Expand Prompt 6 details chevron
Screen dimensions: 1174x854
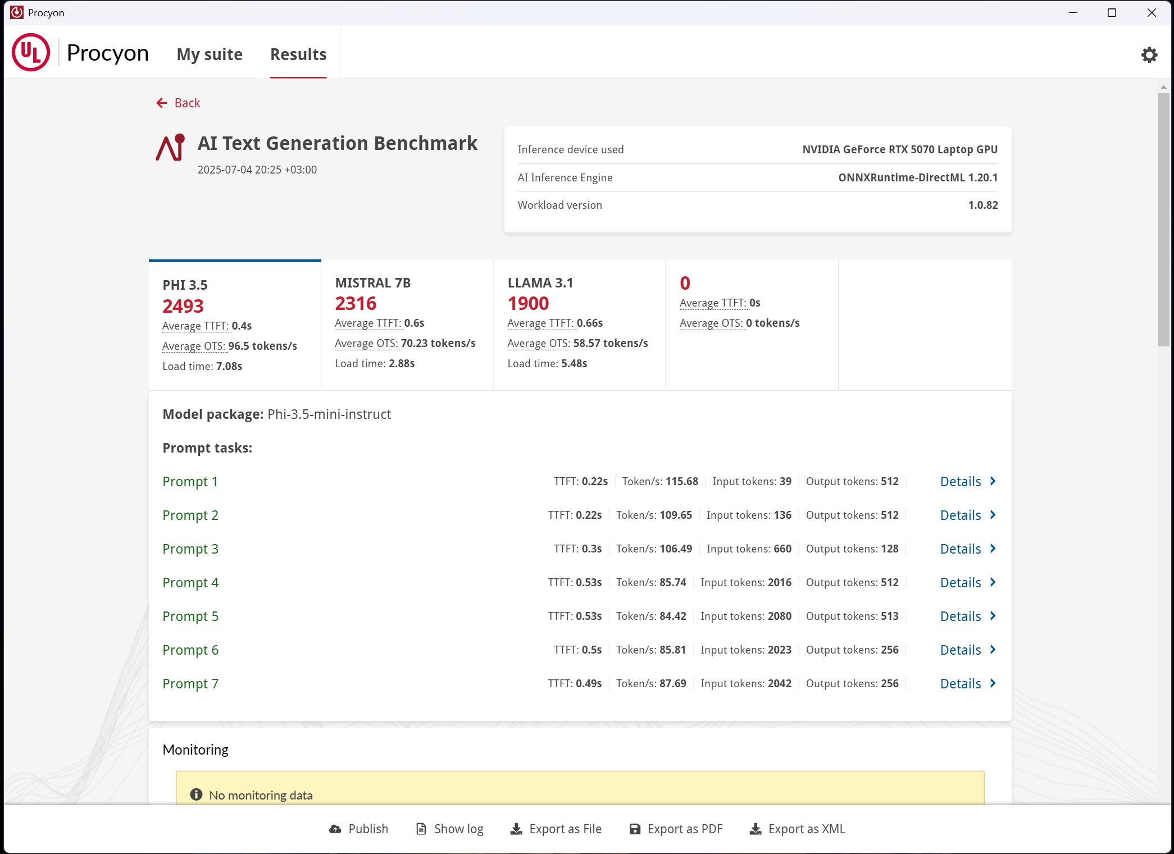(x=993, y=650)
